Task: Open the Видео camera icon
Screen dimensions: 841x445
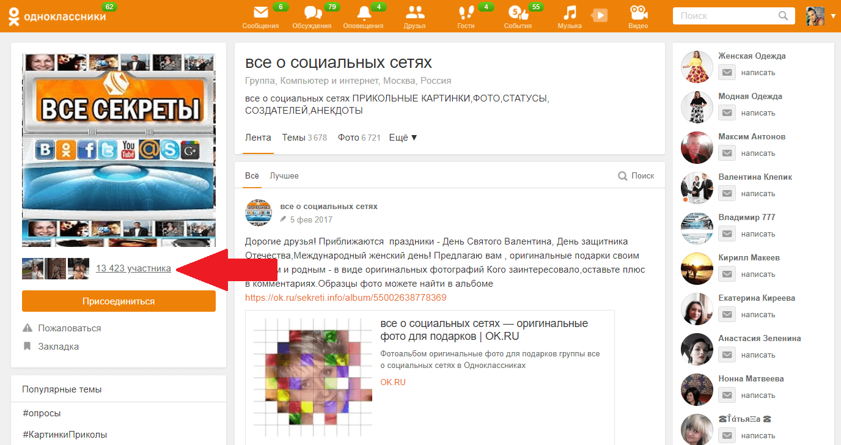Action: point(638,13)
